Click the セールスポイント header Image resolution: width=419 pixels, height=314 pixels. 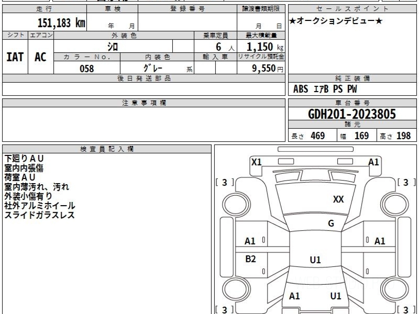click(352, 9)
